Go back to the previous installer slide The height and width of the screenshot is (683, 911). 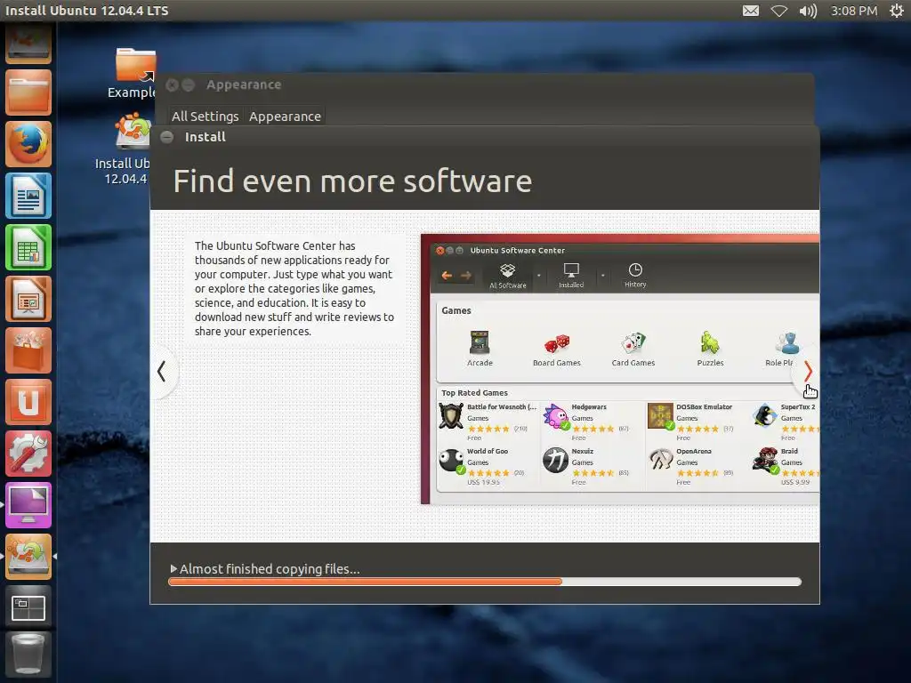pos(162,371)
